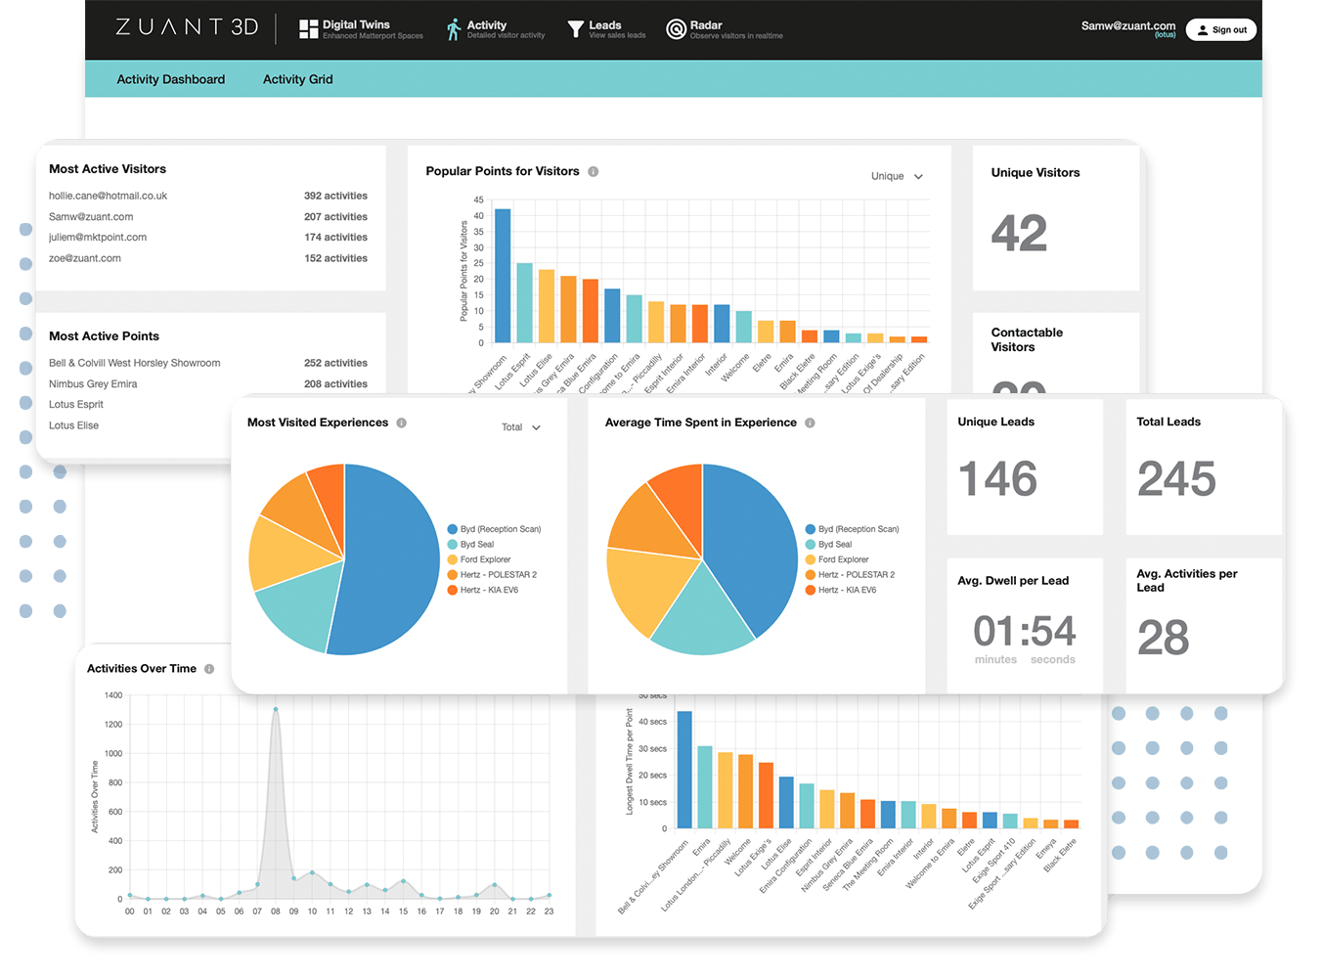Screen dimensions: 1322x978
Task: Click the Unique Leads value 146
Action: click(997, 479)
